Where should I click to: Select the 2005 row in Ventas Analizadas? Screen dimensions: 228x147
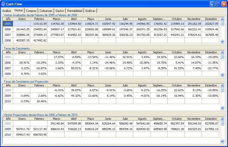pos(8,24)
